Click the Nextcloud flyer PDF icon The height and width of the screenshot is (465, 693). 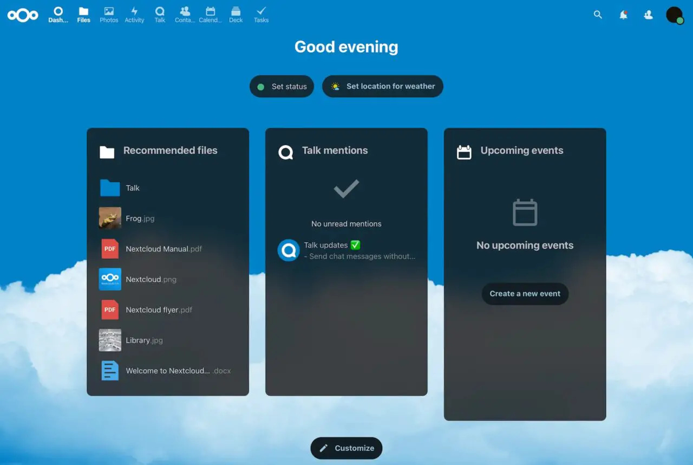(110, 309)
